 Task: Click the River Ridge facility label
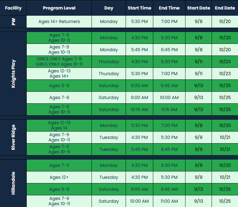click(x=13, y=137)
